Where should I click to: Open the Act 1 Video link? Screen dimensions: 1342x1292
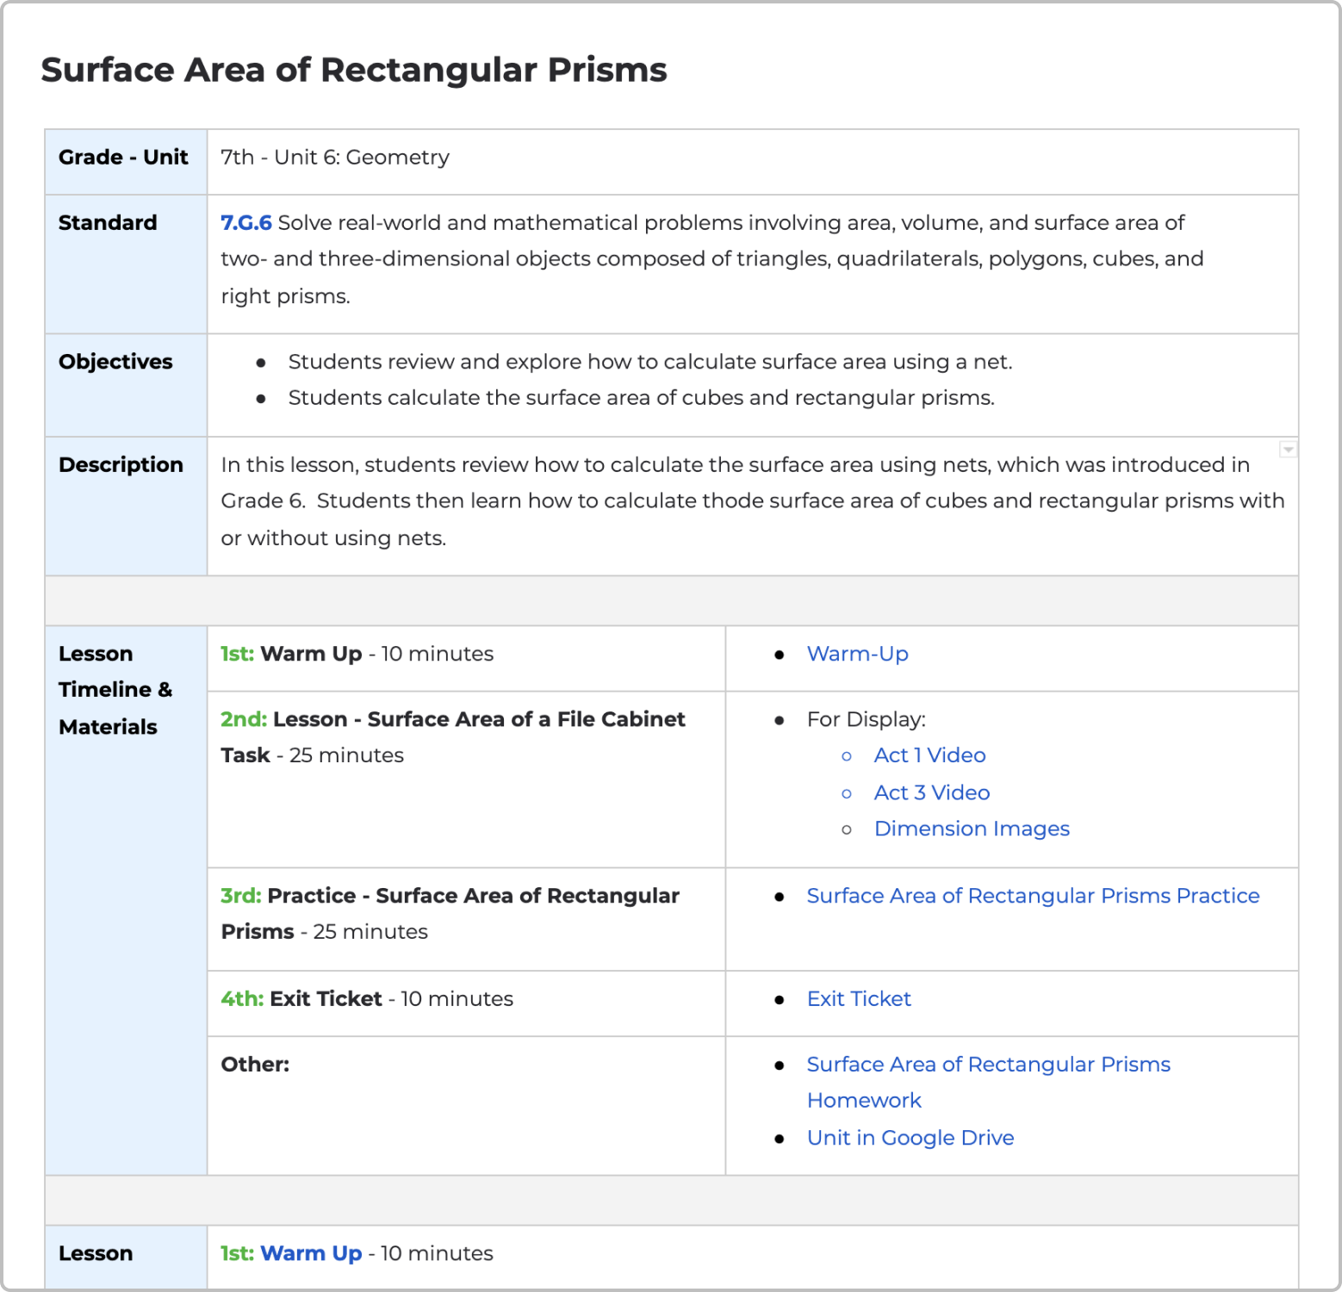coord(929,755)
